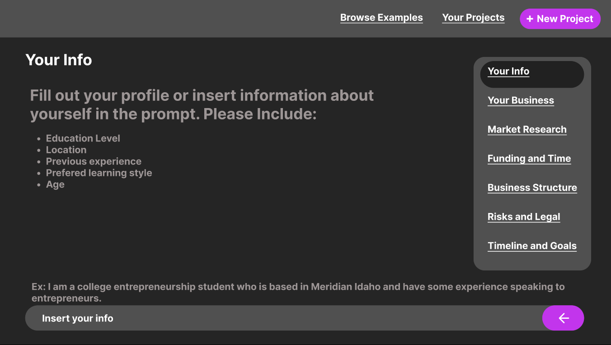This screenshot has width=611, height=345.
Task: Open the Market Research section
Action: (x=527, y=129)
